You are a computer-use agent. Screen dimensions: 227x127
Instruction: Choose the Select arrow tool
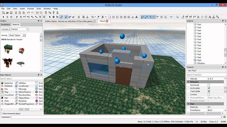pos(50,17)
